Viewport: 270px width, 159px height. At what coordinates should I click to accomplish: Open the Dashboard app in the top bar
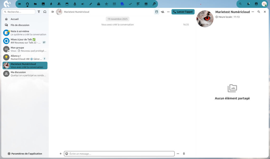point(20,4)
